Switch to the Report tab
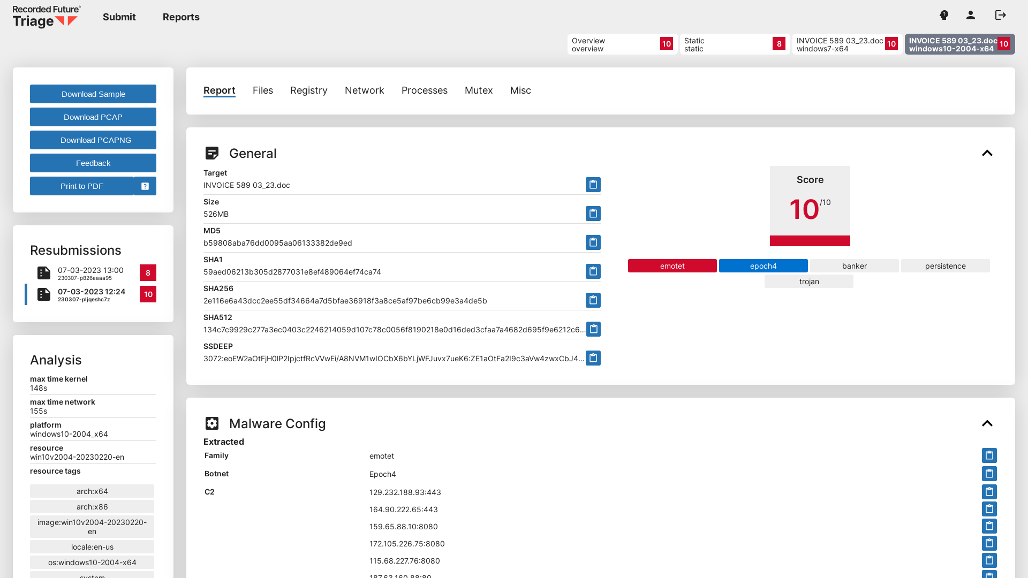The height and width of the screenshot is (578, 1028). pos(220,90)
